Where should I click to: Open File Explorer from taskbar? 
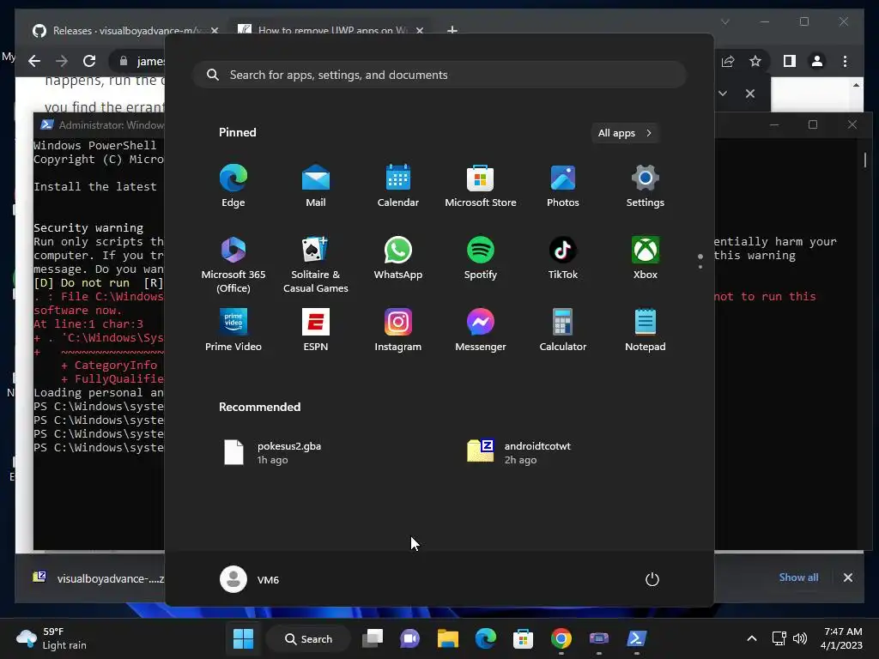[448, 638]
